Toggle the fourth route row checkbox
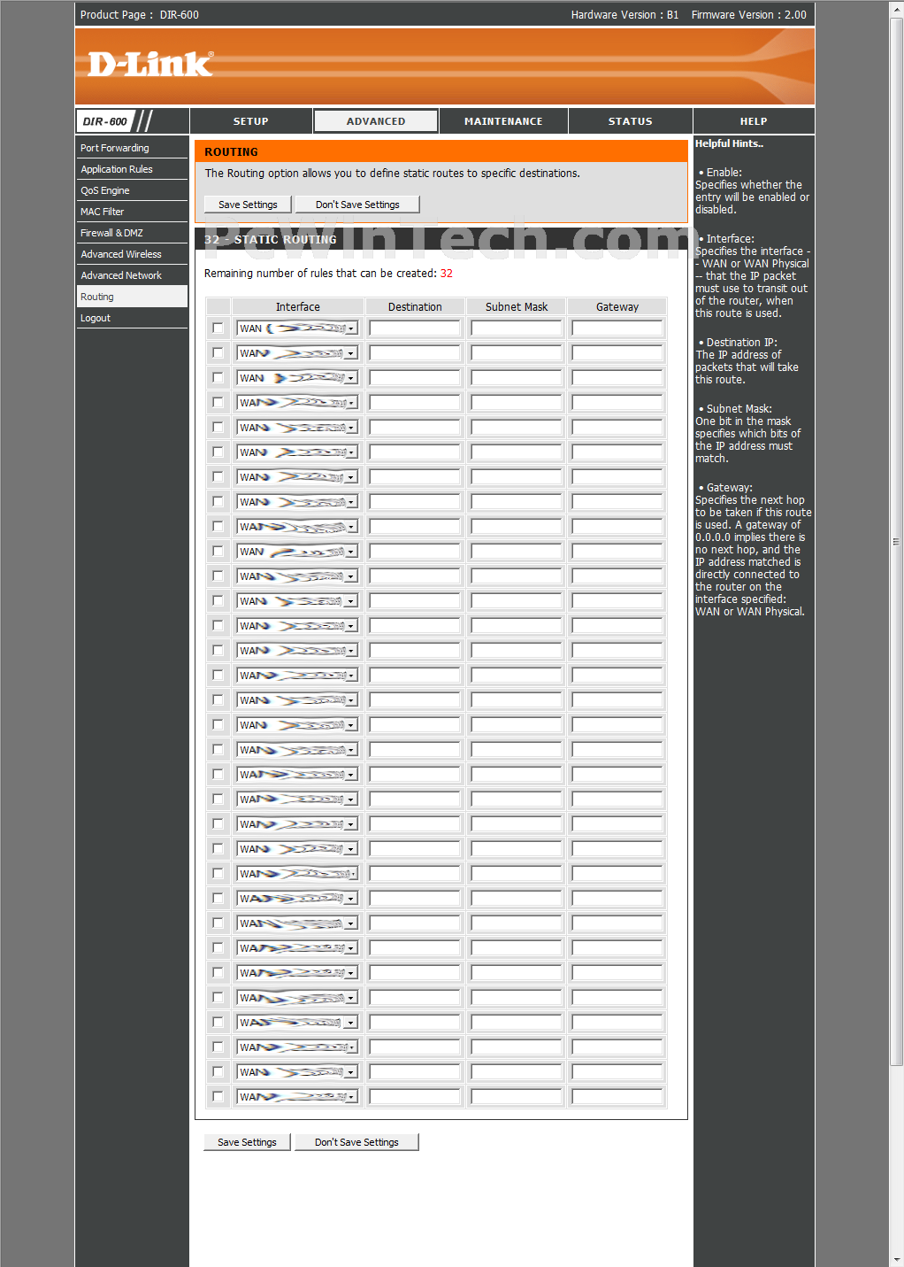 click(x=218, y=403)
